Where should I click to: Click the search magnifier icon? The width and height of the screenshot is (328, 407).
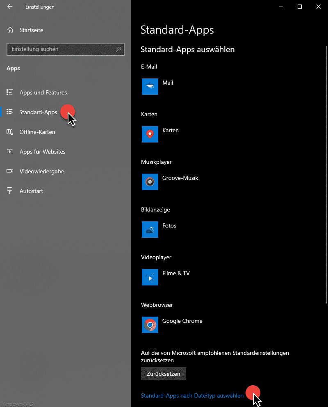coord(118,49)
